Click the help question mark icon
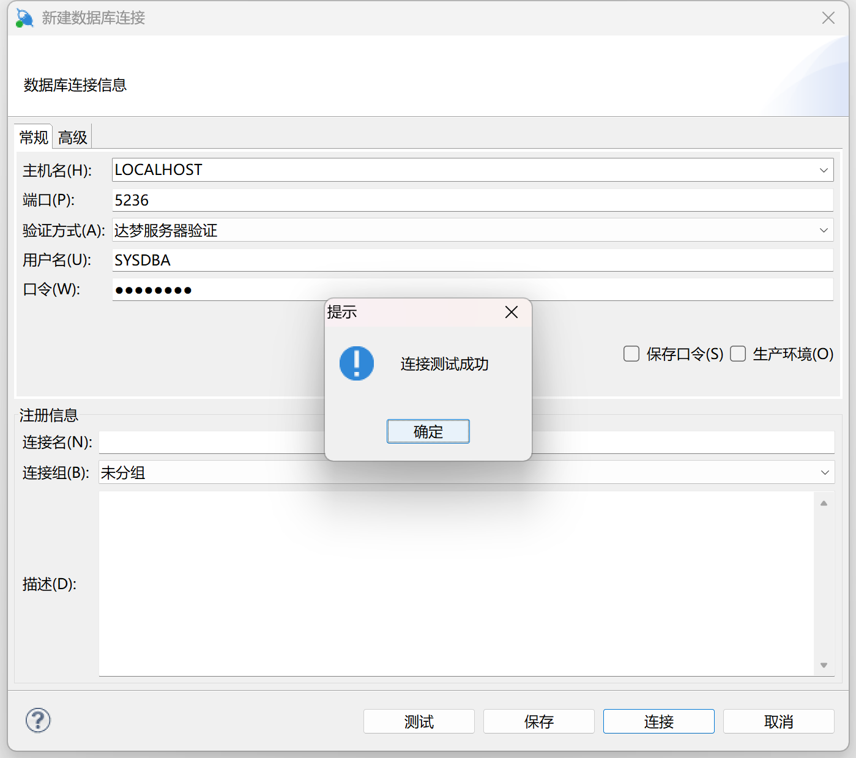Viewport: 856px width, 758px height. click(38, 720)
